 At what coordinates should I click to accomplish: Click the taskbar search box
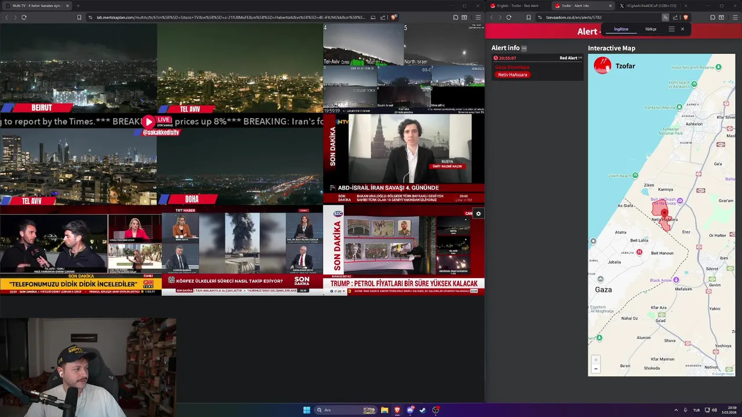pyautogui.click(x=345, y=410)
